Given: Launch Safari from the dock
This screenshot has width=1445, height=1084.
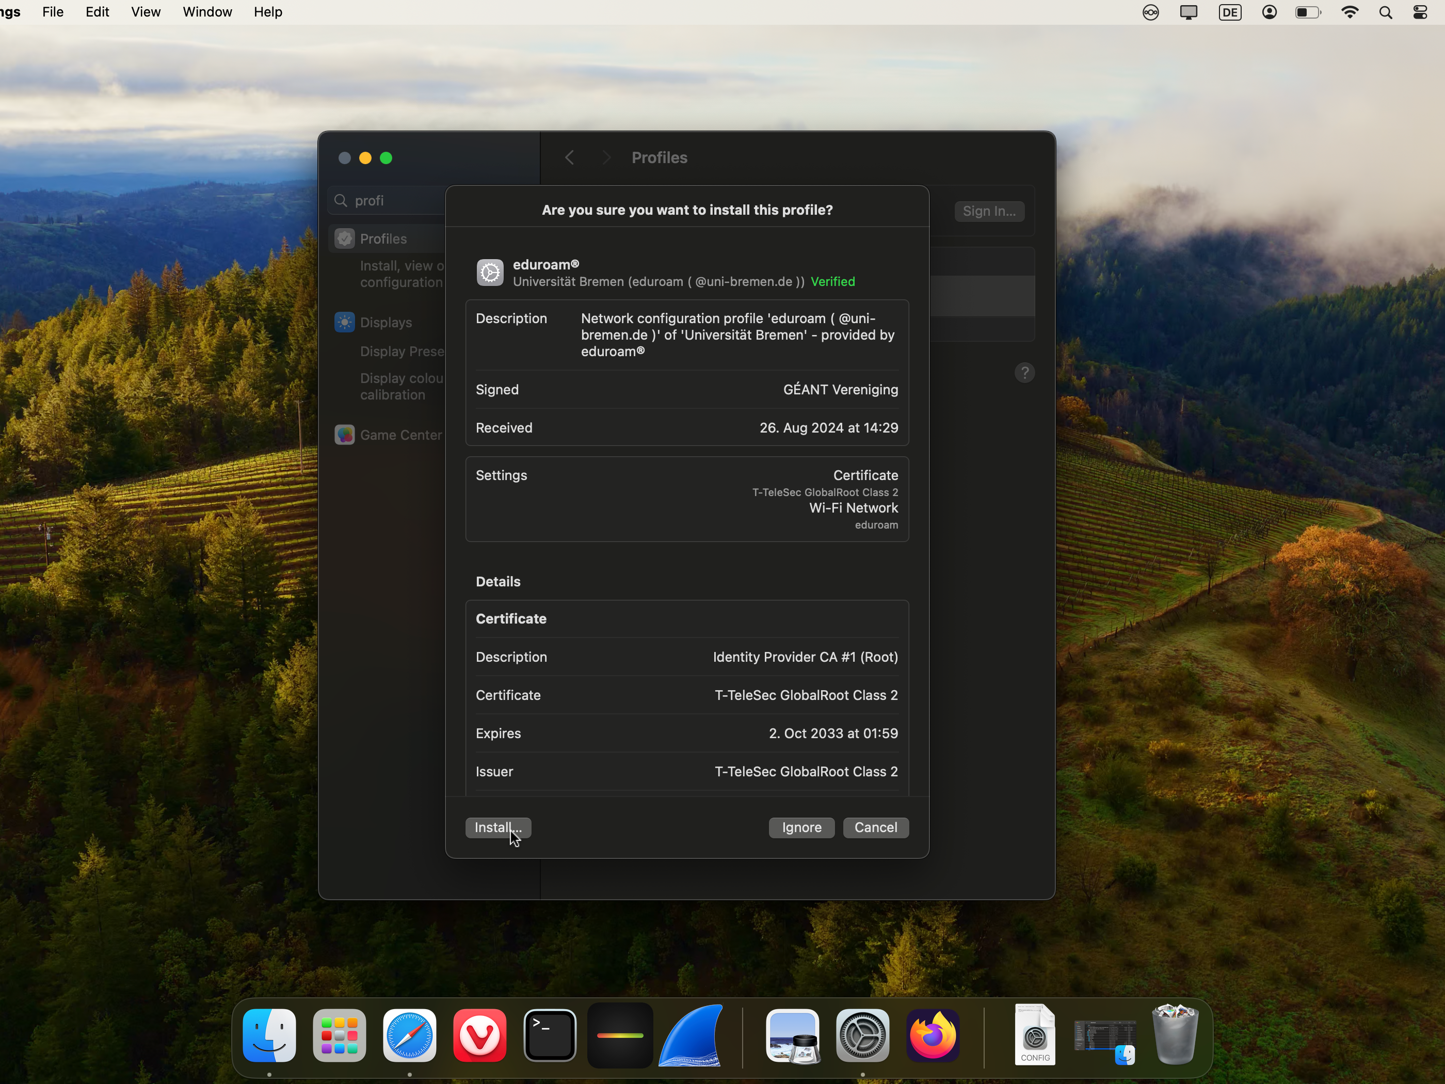Looking at the screenshot, I should click(410, 1035).
